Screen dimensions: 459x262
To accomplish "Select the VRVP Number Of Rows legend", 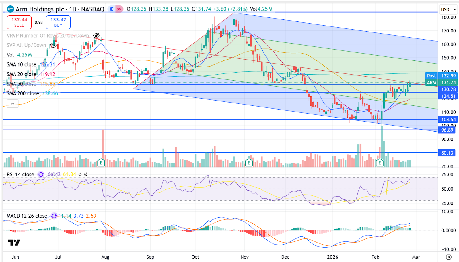I will (48, 36).
